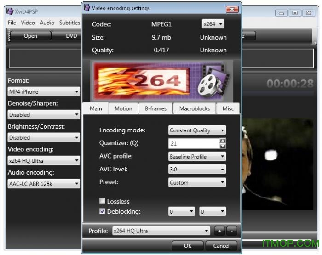Image resolution: width=322 pixels, height=255 pixels.
Task: Click the XviD4PSP app icon in title bar
Action: coord(9,11)
